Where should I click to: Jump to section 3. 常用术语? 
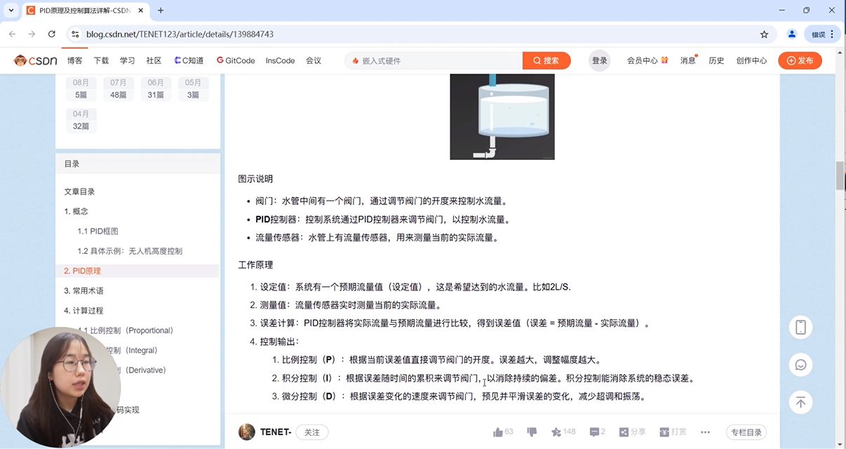(x=83, y=290)
